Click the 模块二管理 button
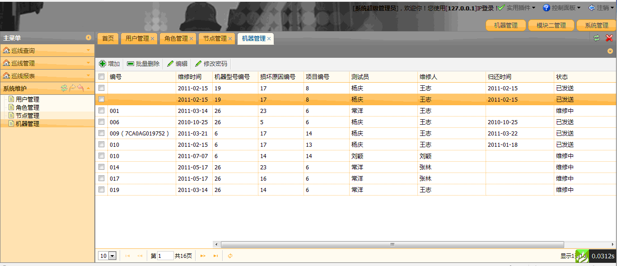Viewport: 617px width, 266px height. 551,25
